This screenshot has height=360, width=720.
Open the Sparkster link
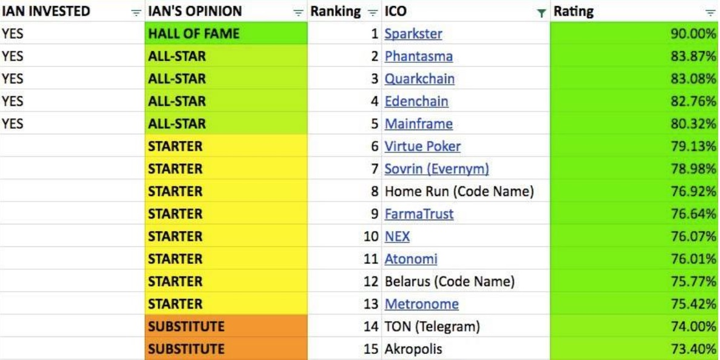413,34
